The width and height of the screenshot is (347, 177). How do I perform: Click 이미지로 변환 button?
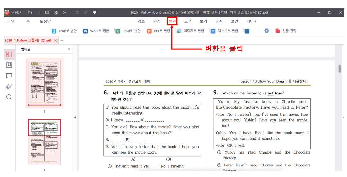point(190,31)
